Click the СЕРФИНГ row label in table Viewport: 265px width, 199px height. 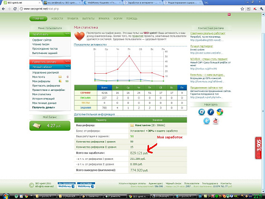[x=85, y=93]
